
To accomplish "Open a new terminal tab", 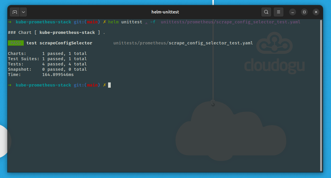I will pyautogui.click(x=15, y=12).
